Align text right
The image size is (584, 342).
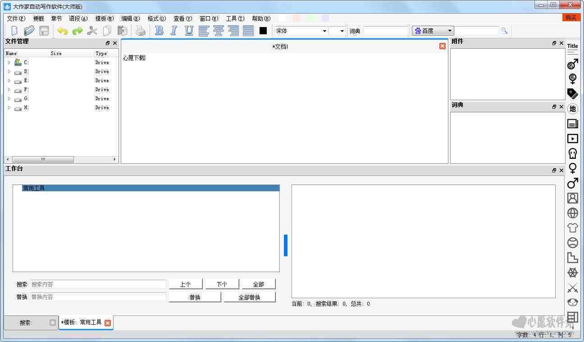click(x=233, y=31)
